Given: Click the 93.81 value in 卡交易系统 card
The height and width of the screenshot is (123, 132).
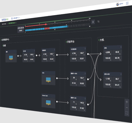Looking at the screenshot, I should [82, 59].
